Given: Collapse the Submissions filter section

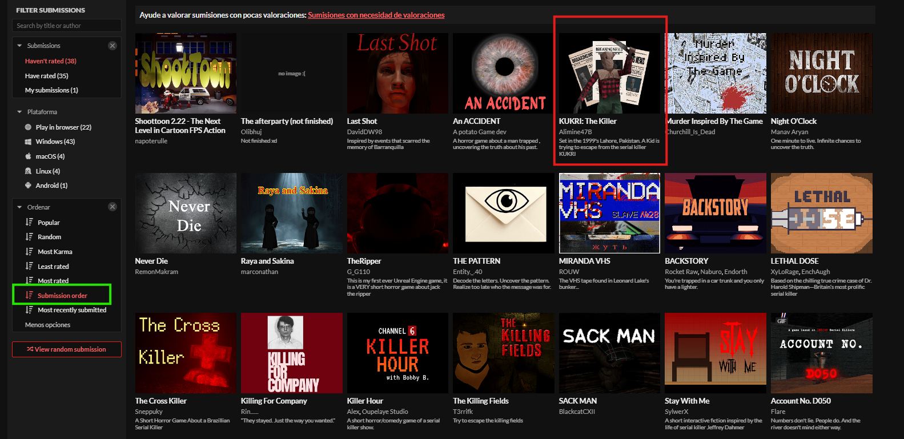Looking at the screenshot, I should (19, 46).
